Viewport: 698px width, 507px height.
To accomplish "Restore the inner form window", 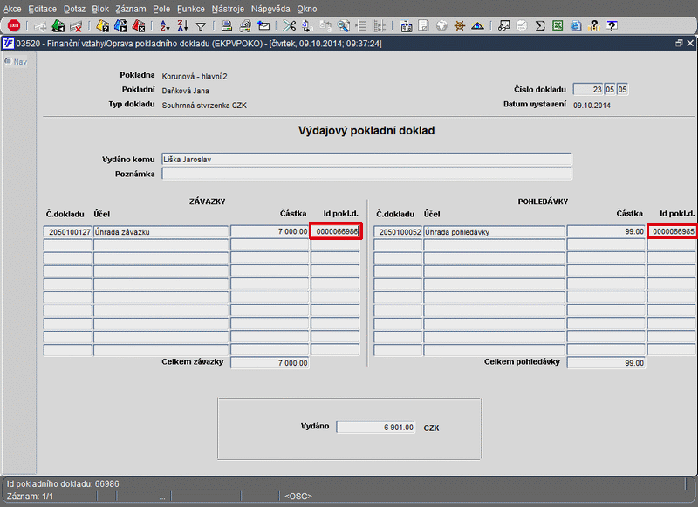I will coord(679,43).
